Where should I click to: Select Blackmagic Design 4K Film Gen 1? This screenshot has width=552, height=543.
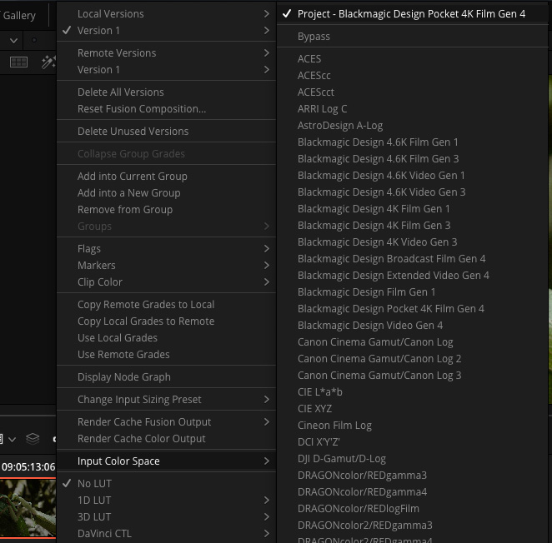tap(412, 209)
